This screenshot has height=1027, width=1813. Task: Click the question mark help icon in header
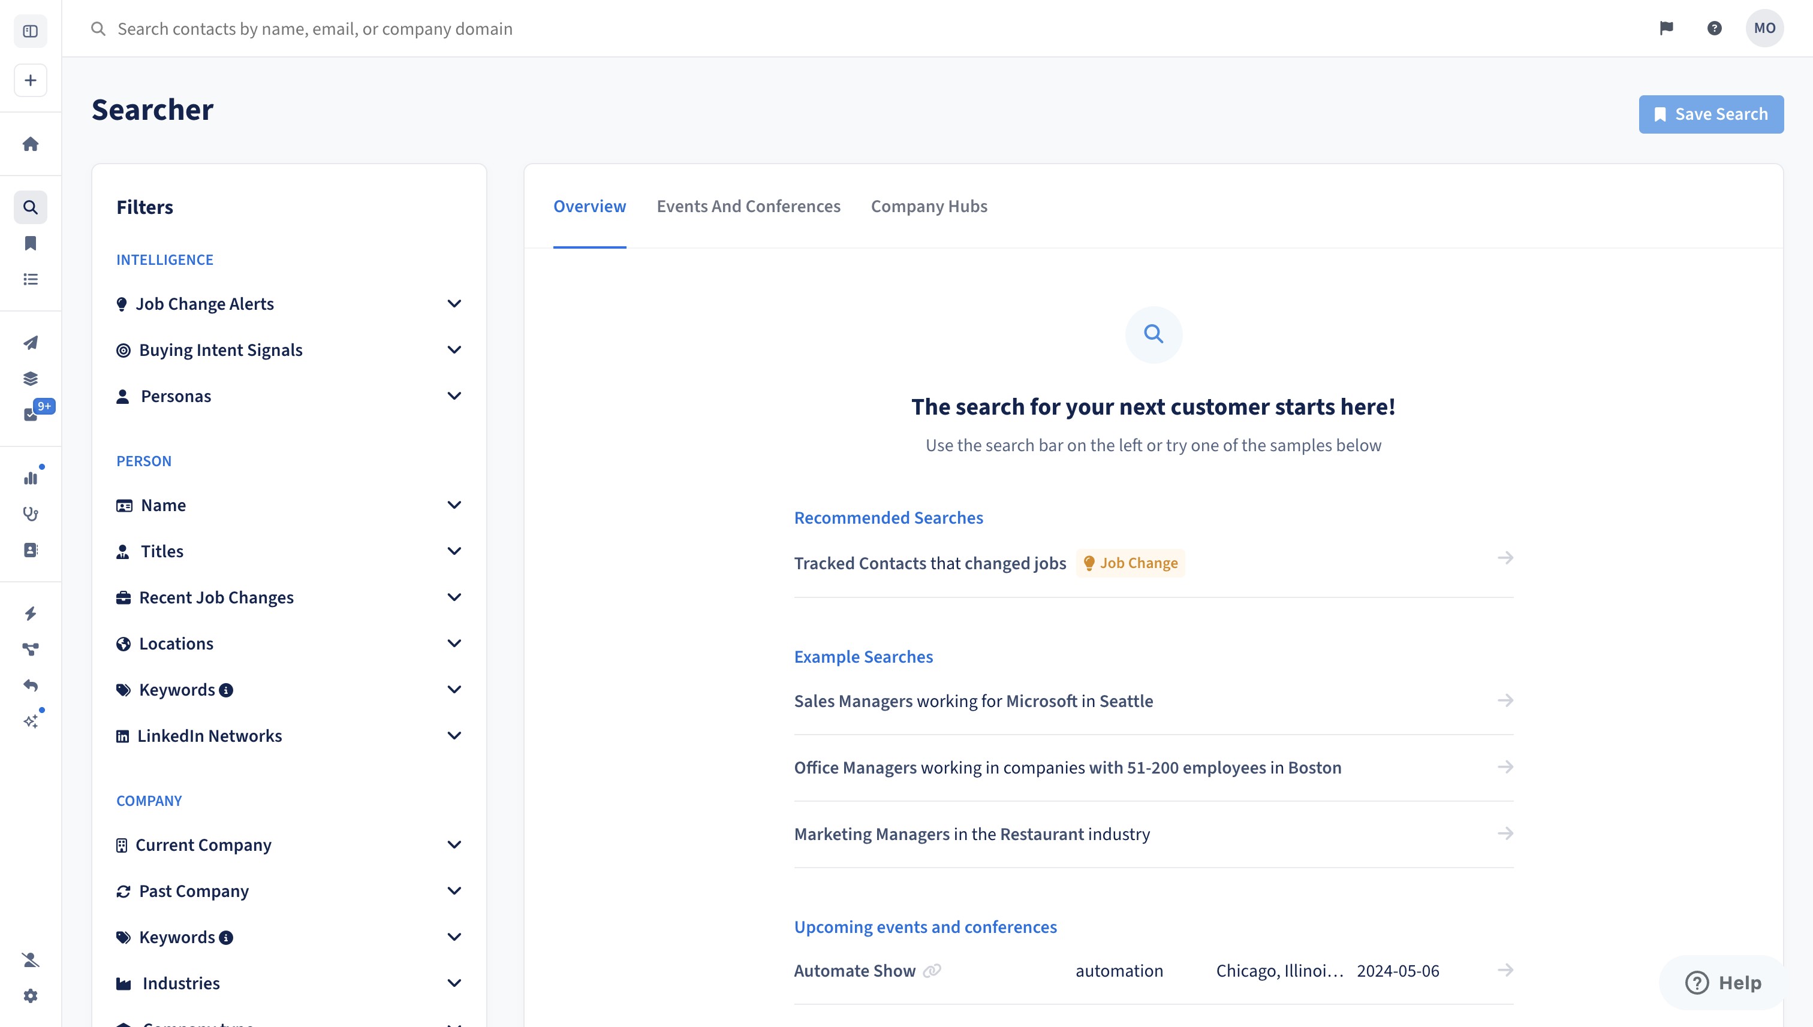pyautogui.click(x=1714, y=28)
